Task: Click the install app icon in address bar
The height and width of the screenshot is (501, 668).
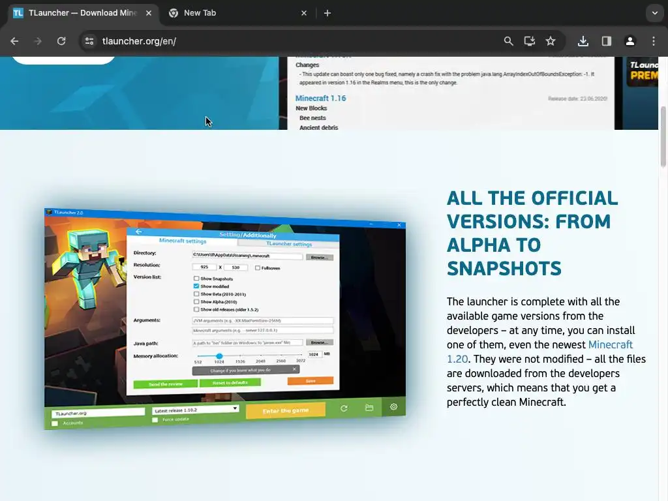Action: coord(530,41)
